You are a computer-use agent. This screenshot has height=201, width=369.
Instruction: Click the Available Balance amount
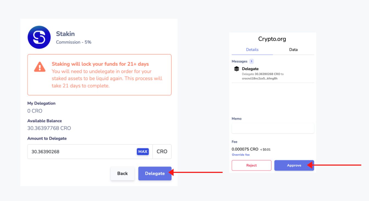(x=49, y=128)
